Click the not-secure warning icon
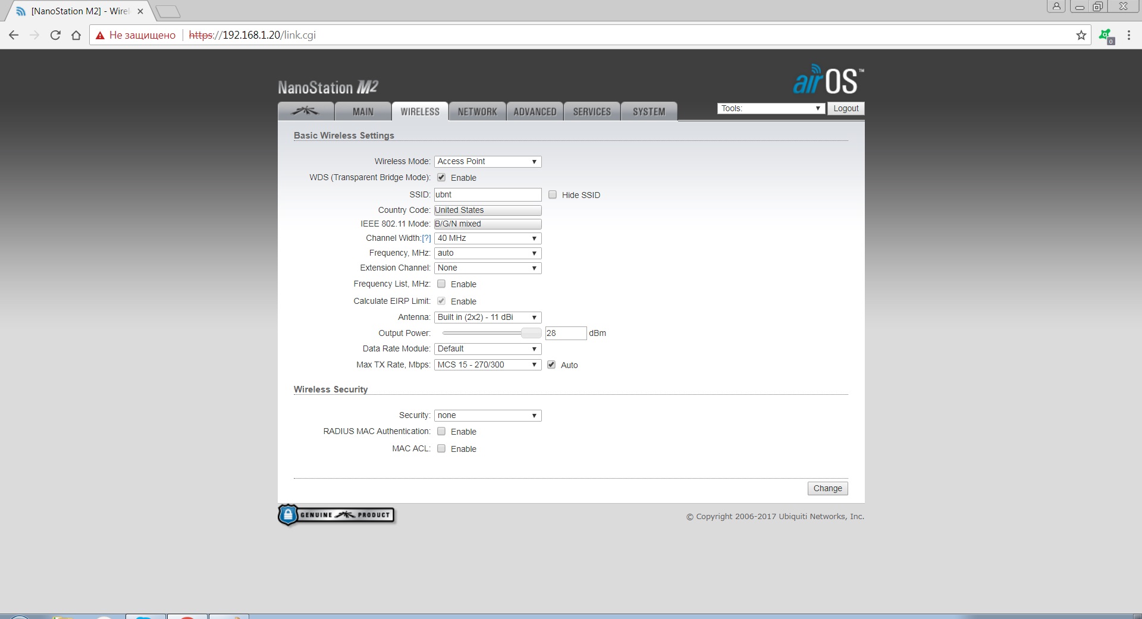1142x619 pixels. [x=100, y=35]
